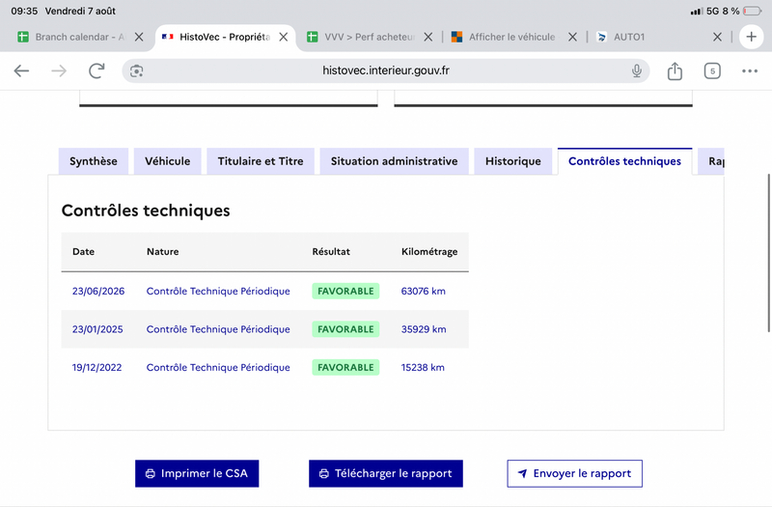Tap the battery indicator in status bar
The width and height of the screenshot is (772, 507).
coord(753,11)
